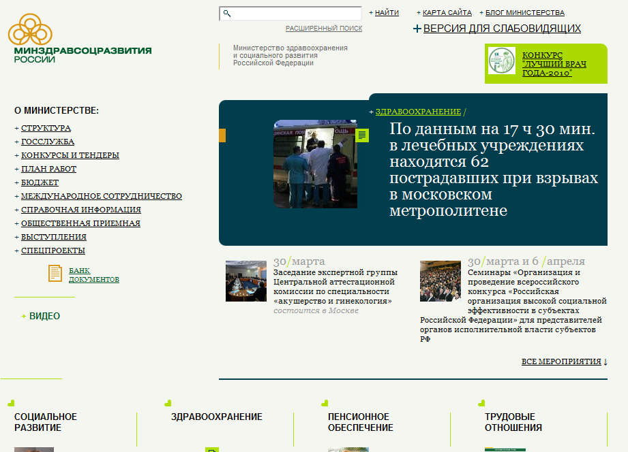Open Карта сайта link
The width and height of the screenshot is (628, 452).
coord(447,13)
